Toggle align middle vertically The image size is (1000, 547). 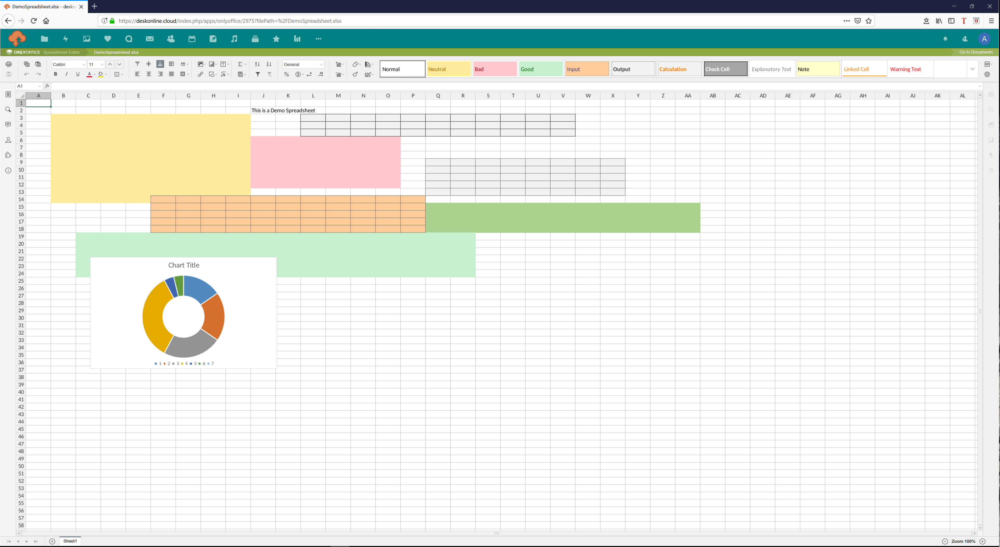[149, 64]
